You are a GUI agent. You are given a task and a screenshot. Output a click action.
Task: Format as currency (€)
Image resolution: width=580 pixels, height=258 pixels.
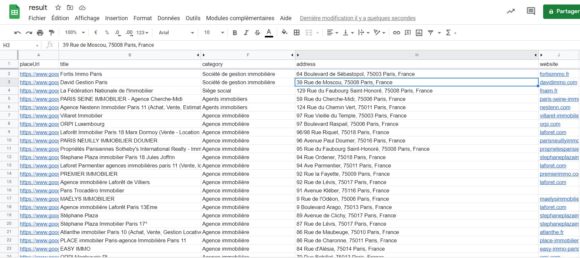click(96, 33)
